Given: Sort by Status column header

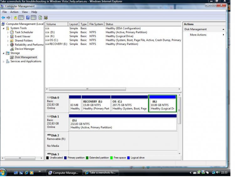Looking at the screenshot, I should (x=143, y=24).
